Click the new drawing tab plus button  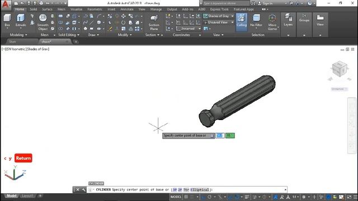point(76,42)
